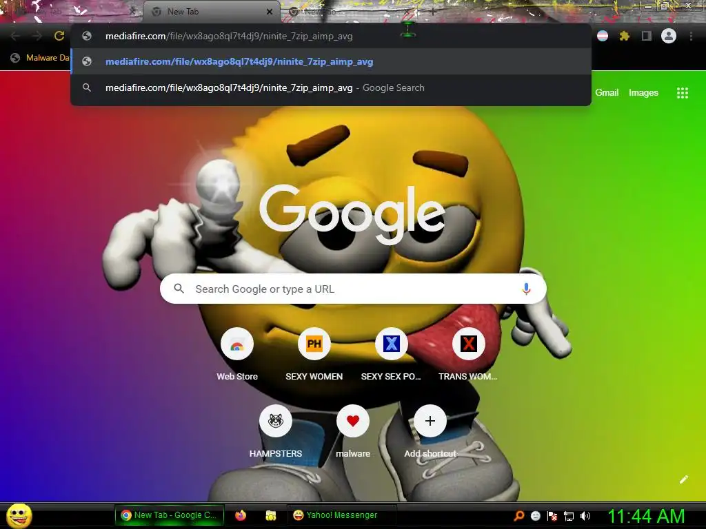This screenshot has width=706, height=529.
Task: Select the highlighted mediafire.com URL suggestion
Action: coord(331,61)
